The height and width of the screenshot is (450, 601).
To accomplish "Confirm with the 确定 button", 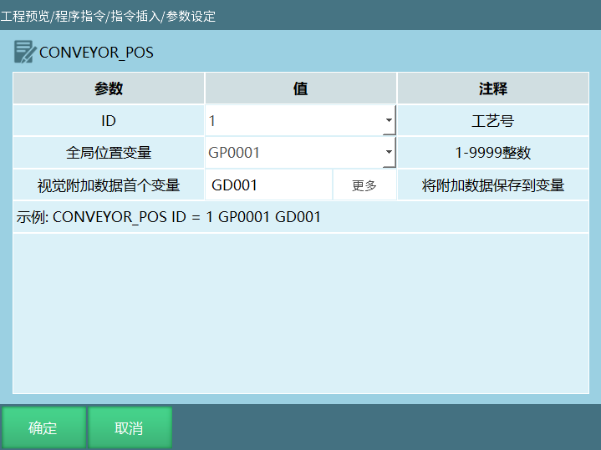I will 43,428.
